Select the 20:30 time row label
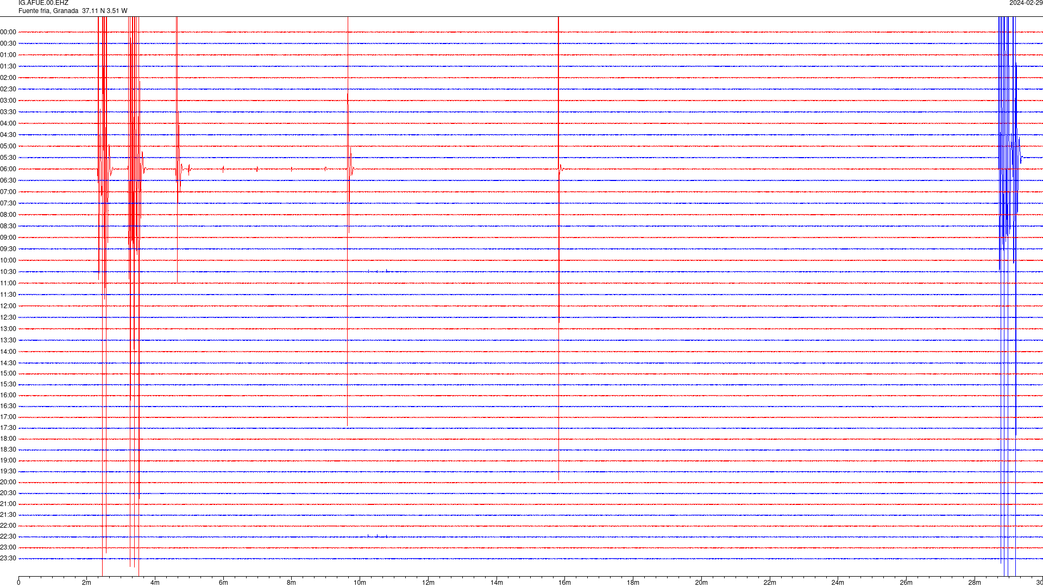The height and width of the screenshot is (587, 1043). point(8,493)
